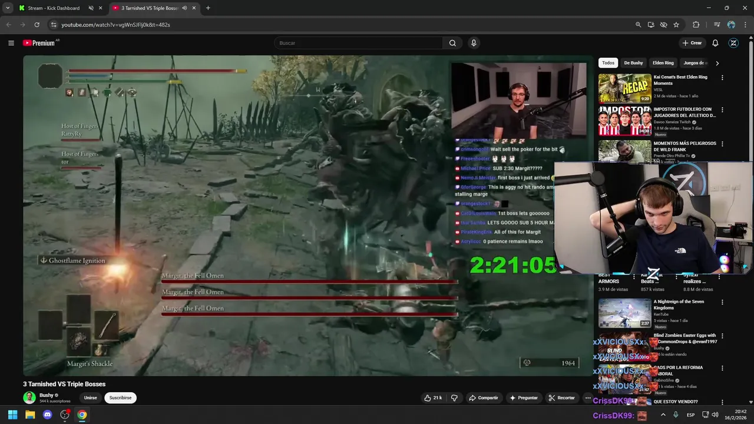Open options for Impostor Futbolero video

coord(722,110)
